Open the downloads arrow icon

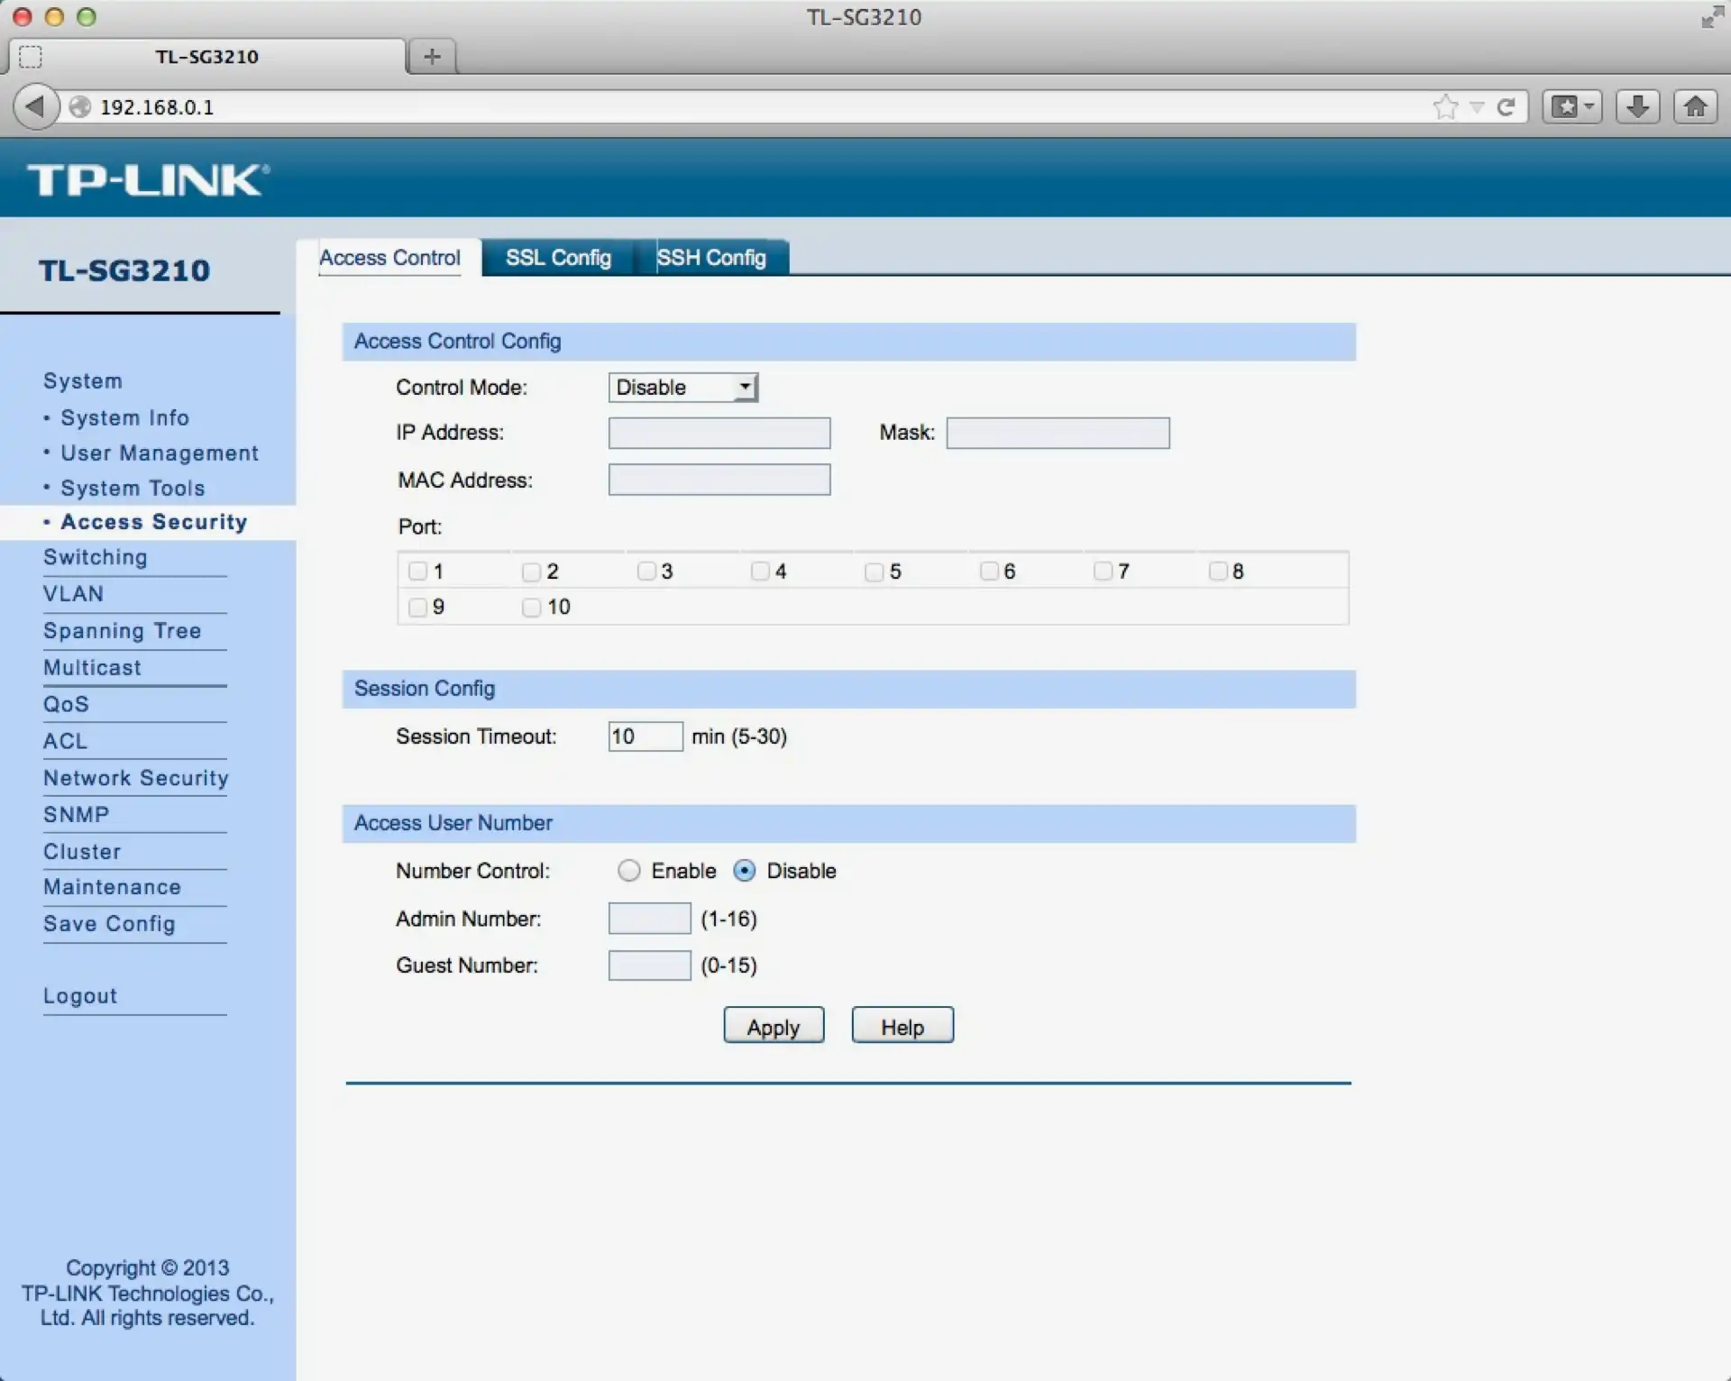click(x=1637, y=106)
